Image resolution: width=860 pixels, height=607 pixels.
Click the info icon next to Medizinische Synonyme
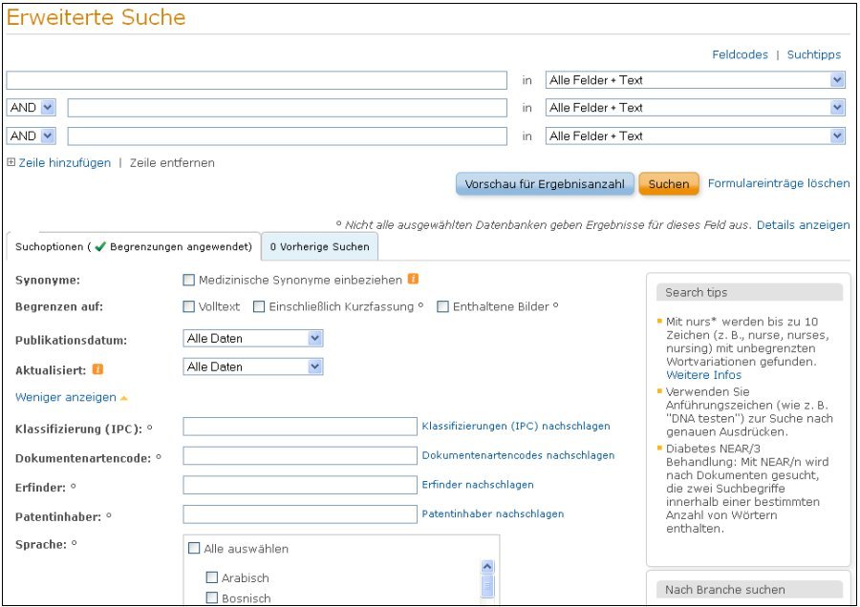click(x=413, y=280)
